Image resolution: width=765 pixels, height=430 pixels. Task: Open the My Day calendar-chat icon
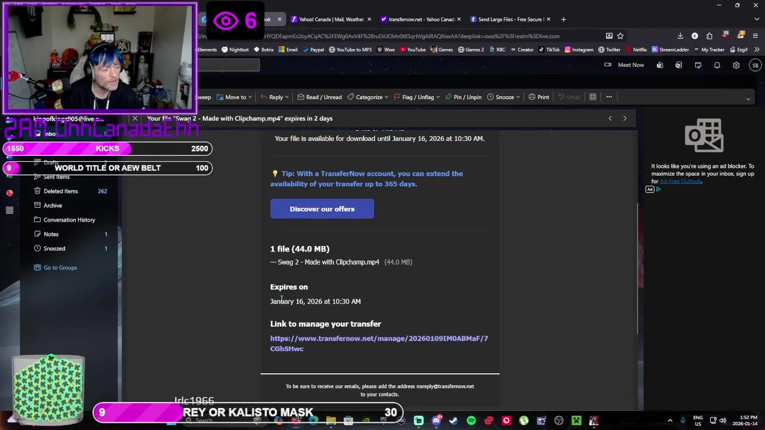tap(698, 65)
